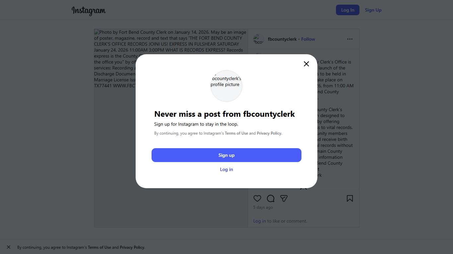Go to the Instagram home logo
This screenshot has width=453, height=254.
click(89, 11)
